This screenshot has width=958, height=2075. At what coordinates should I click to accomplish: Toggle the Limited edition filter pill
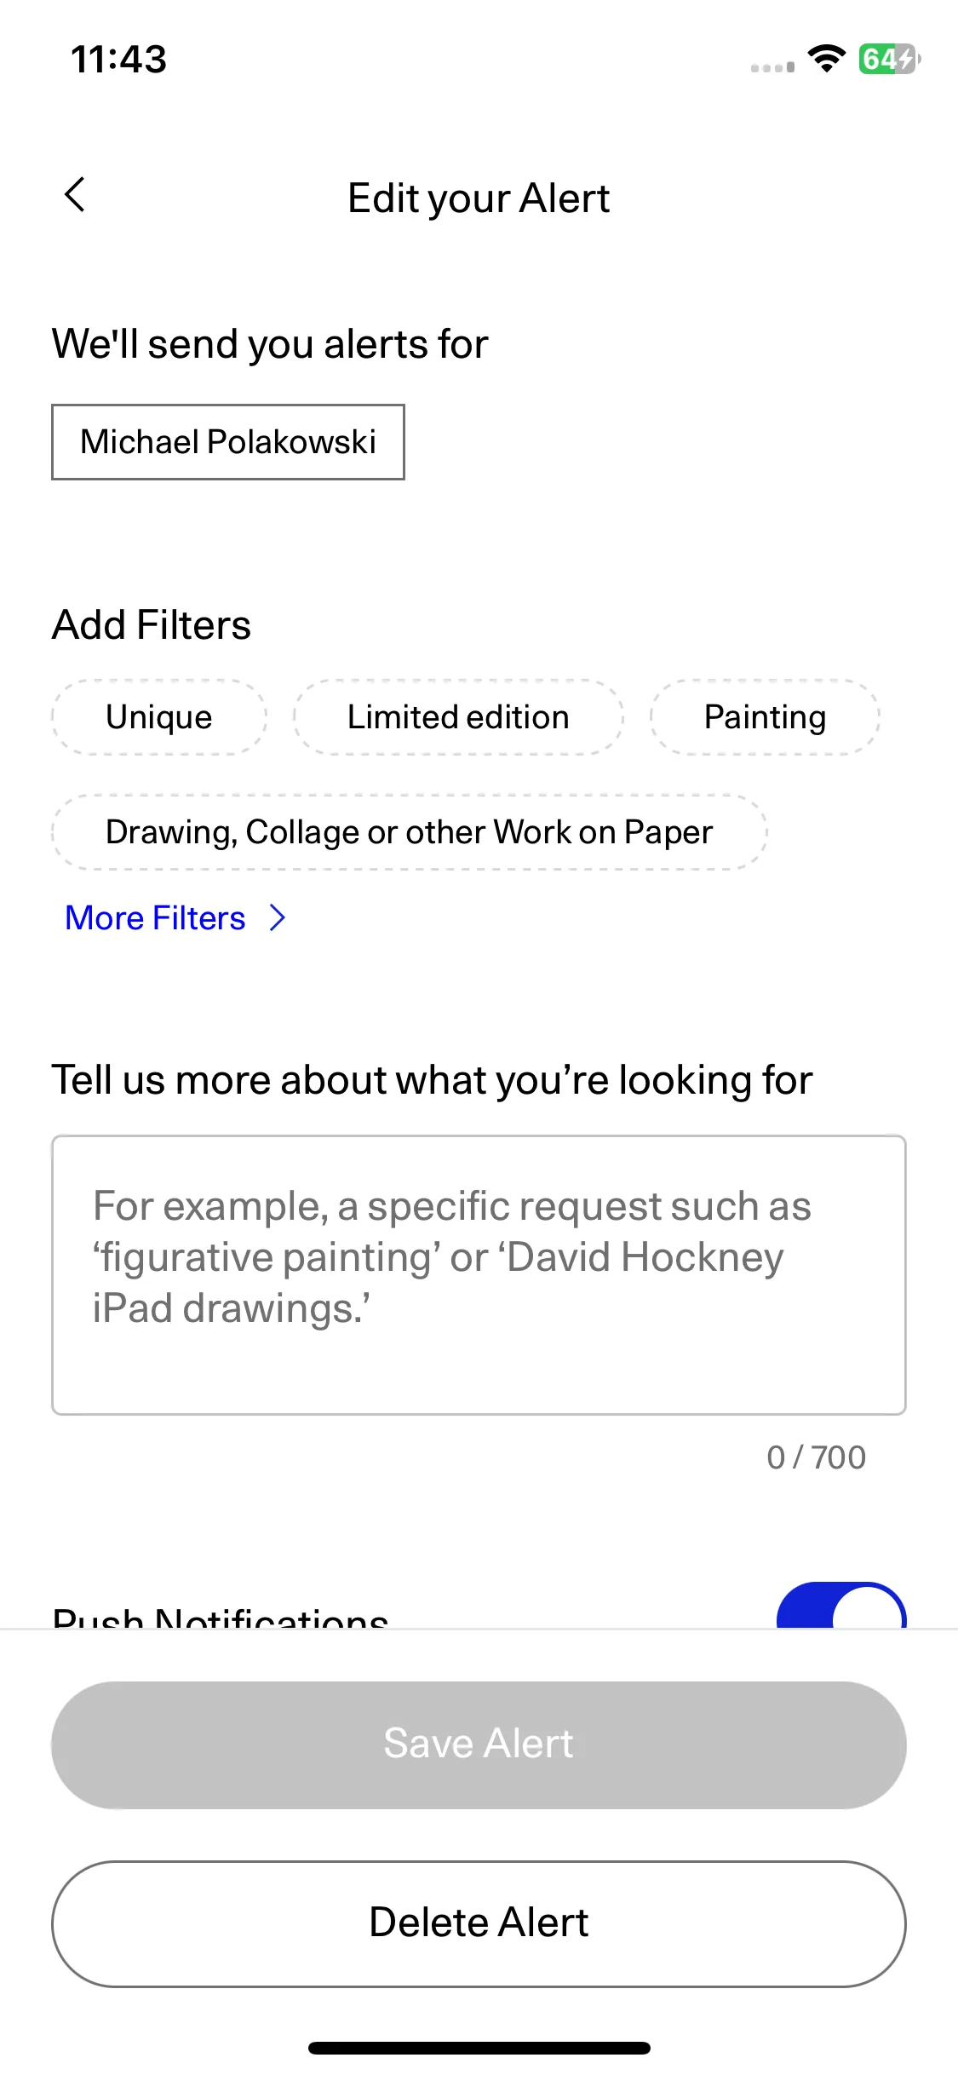458,717
